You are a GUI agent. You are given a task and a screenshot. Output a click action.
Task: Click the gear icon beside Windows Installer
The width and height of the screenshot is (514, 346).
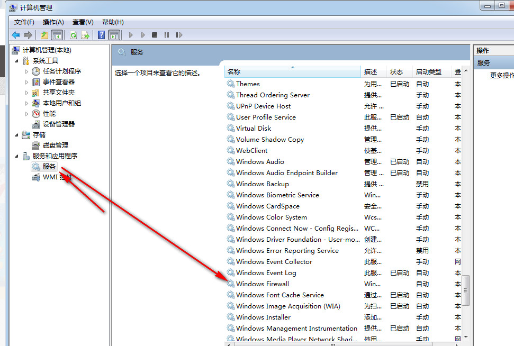click(231, 317)
